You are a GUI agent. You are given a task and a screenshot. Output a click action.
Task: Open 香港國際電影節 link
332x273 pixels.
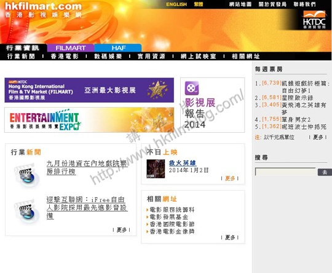point(172,224)
